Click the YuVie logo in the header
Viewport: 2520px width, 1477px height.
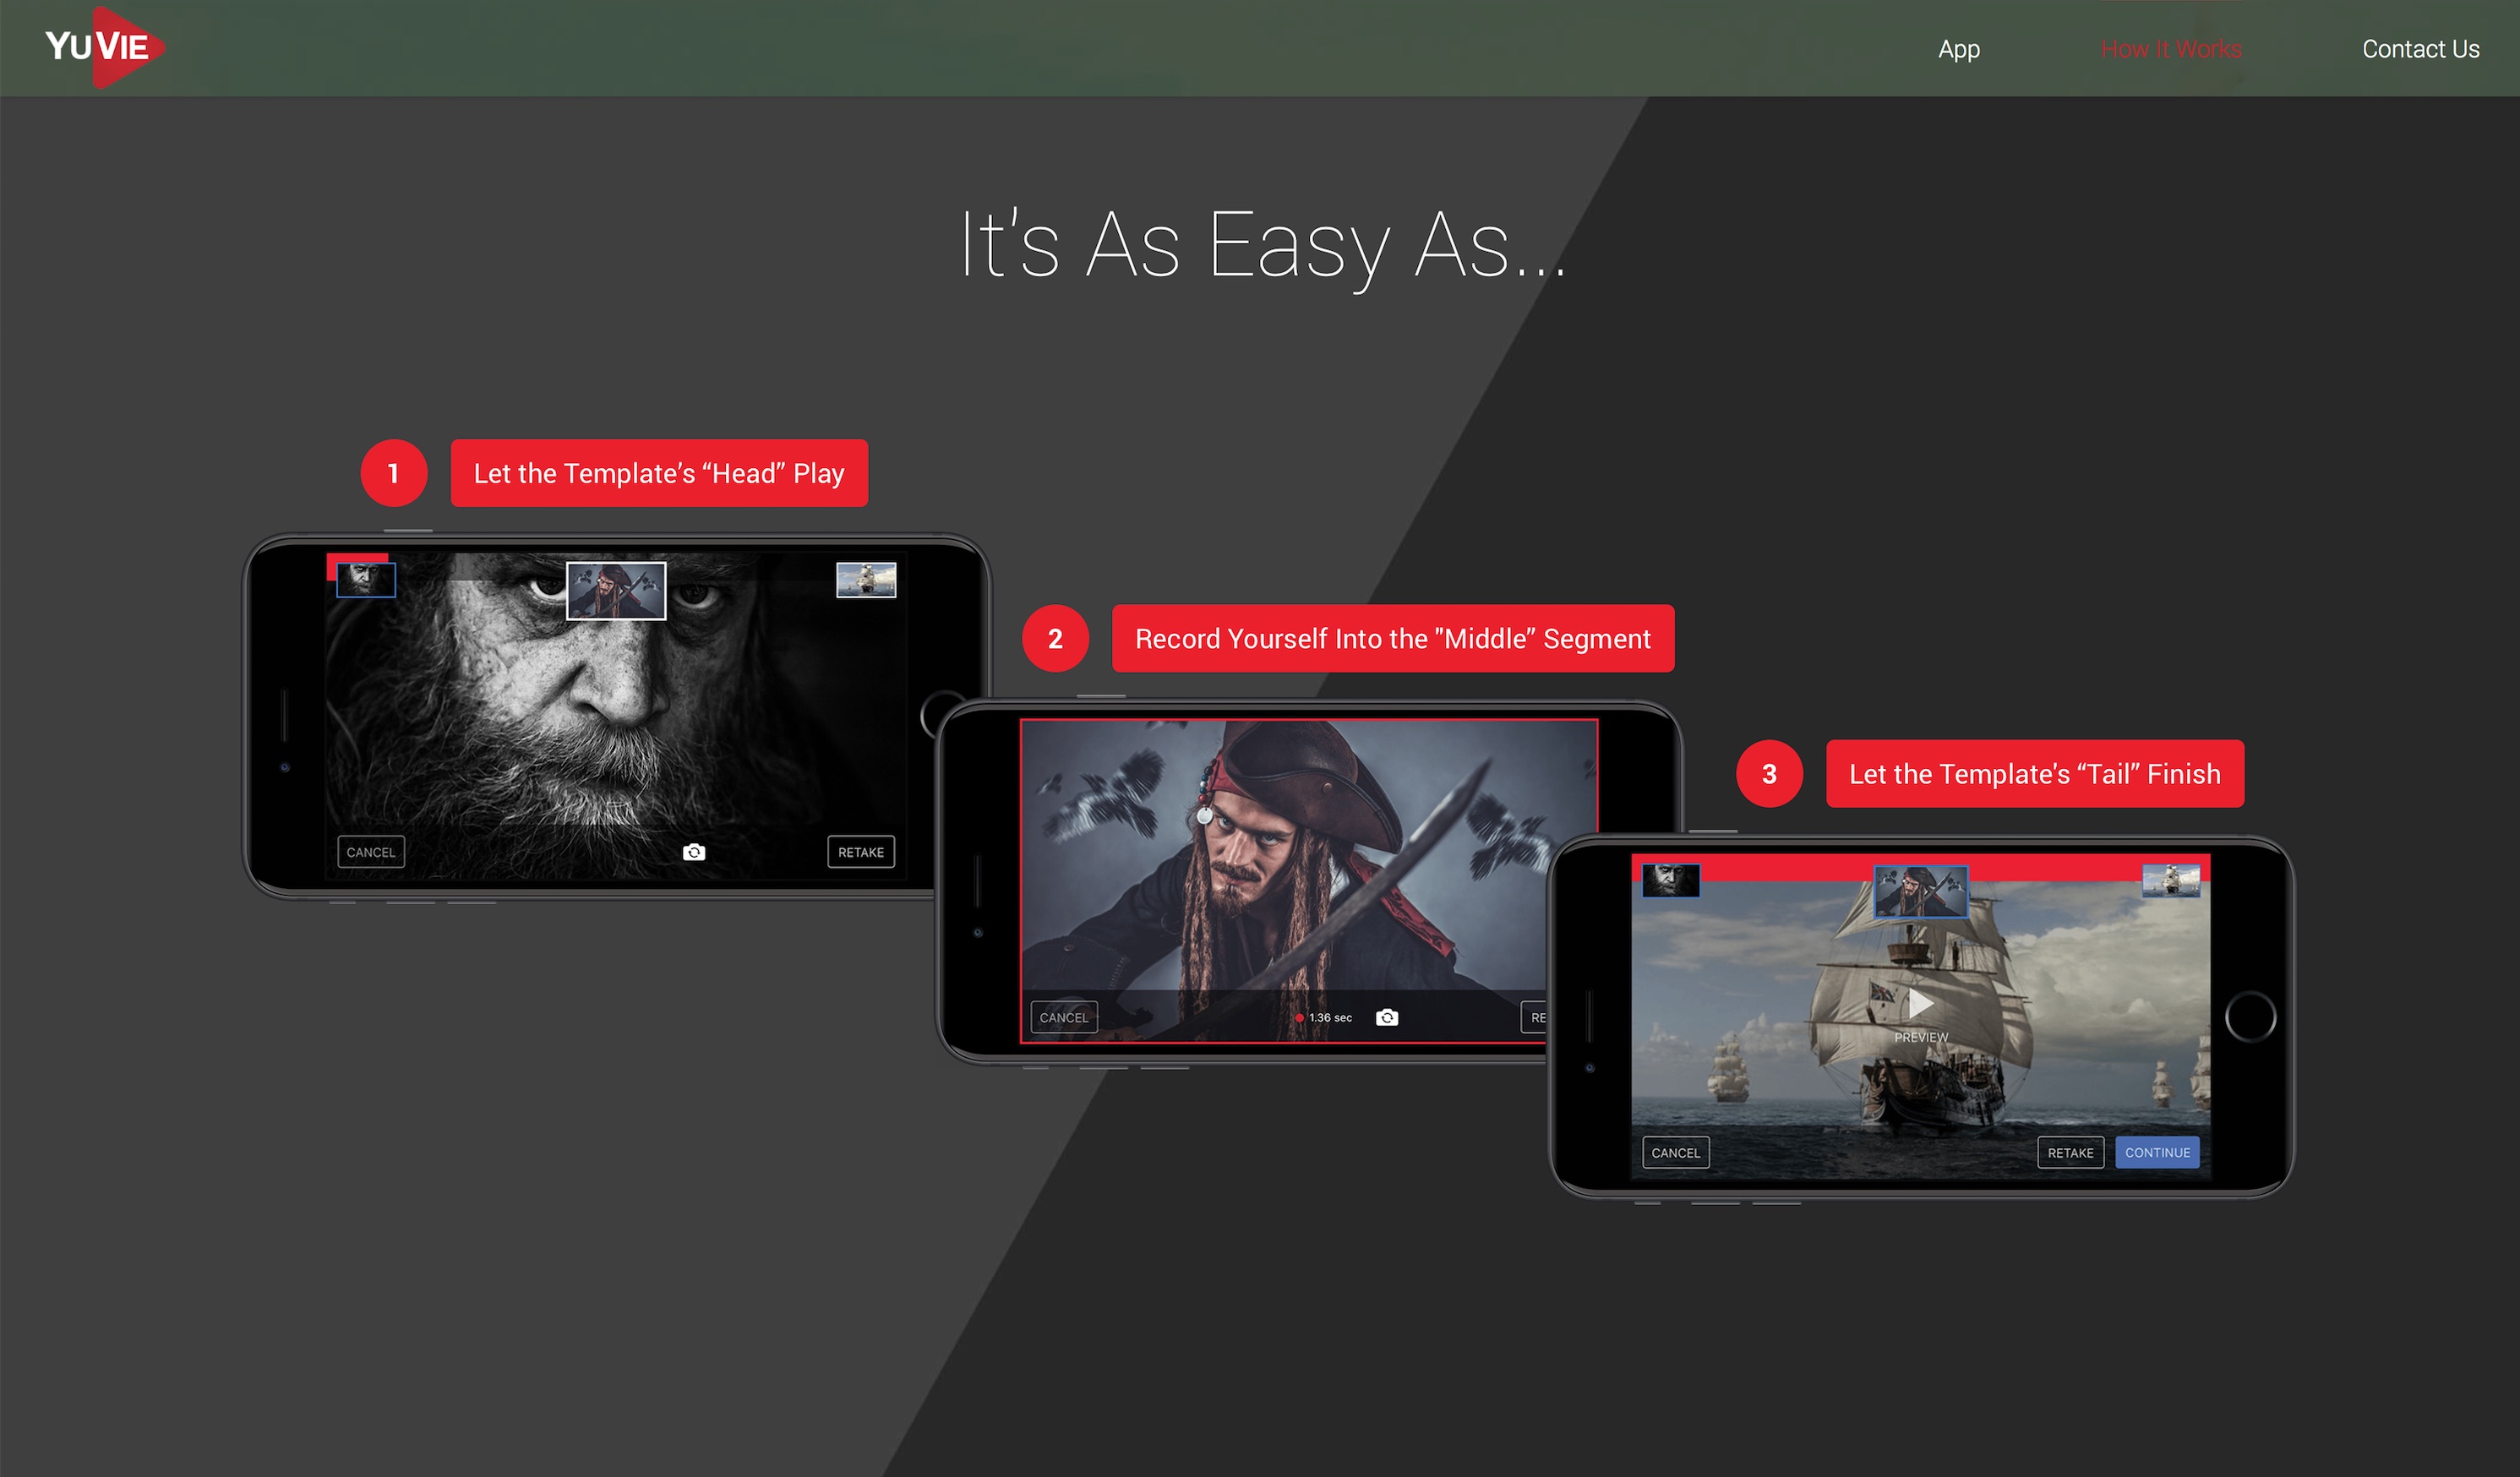[x=104, y=47]
